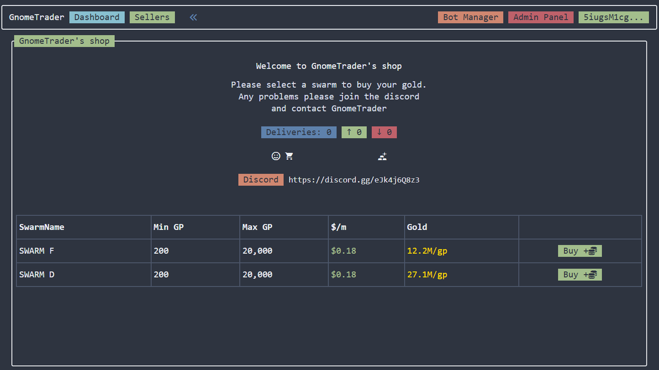Open the Bot Manager

[470, 17]
